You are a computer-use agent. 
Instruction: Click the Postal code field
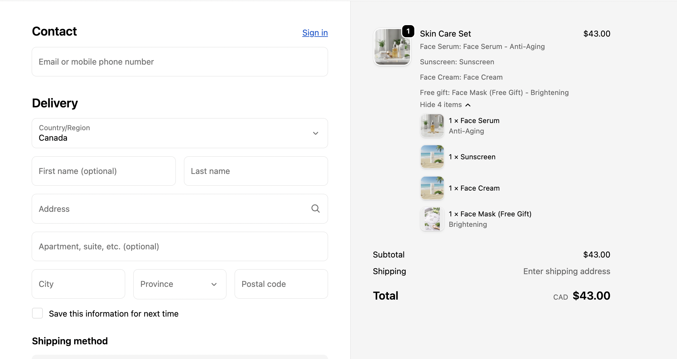[x=281, y=284]
